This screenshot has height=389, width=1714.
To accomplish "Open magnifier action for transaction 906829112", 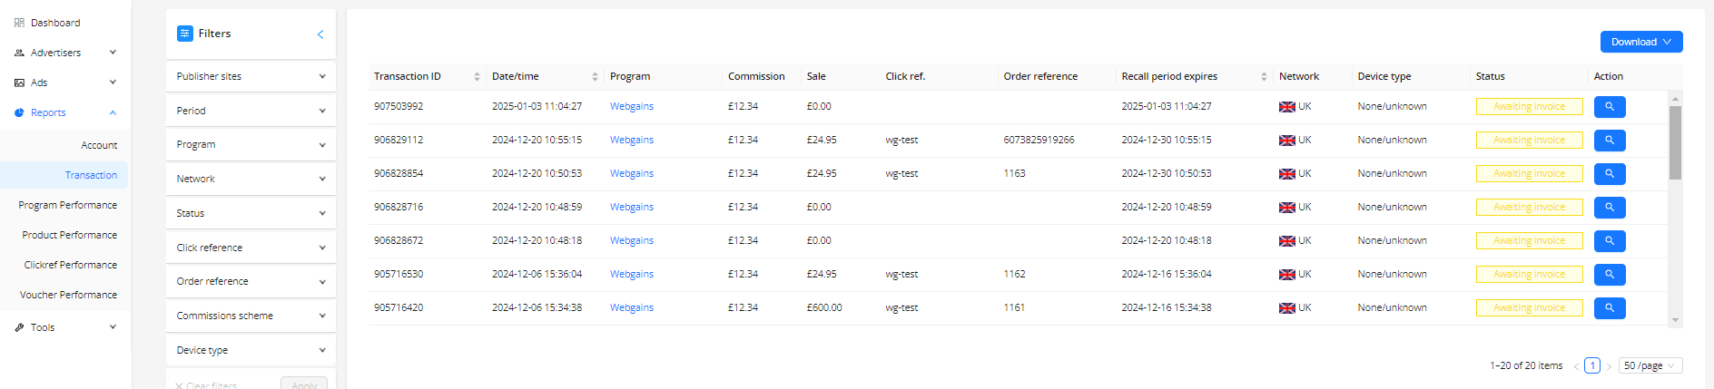I will point(1610,141).
